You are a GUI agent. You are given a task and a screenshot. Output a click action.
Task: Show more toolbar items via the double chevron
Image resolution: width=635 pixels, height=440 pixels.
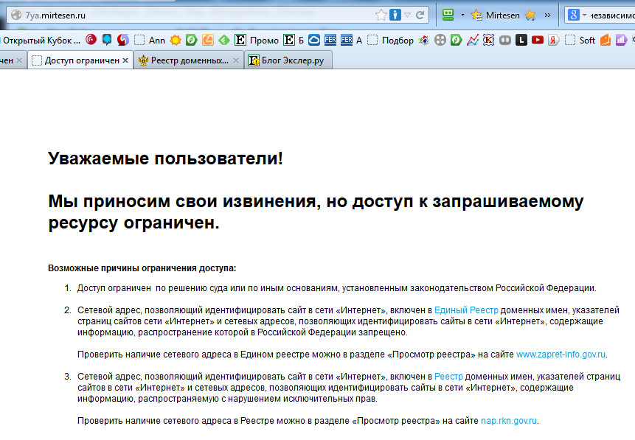point(547,15)
